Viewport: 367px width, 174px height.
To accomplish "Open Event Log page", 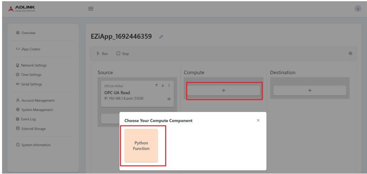I will pyautogui.click(x=26, y=119).
